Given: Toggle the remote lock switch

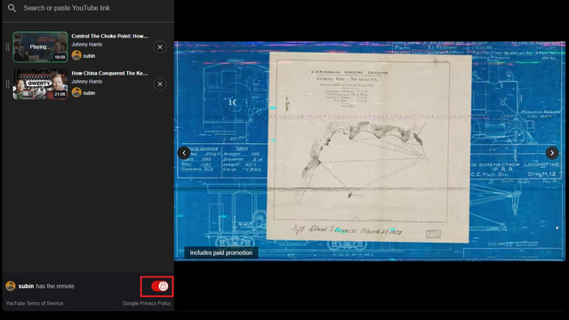Looking at the screenshot, I should 160,286.
